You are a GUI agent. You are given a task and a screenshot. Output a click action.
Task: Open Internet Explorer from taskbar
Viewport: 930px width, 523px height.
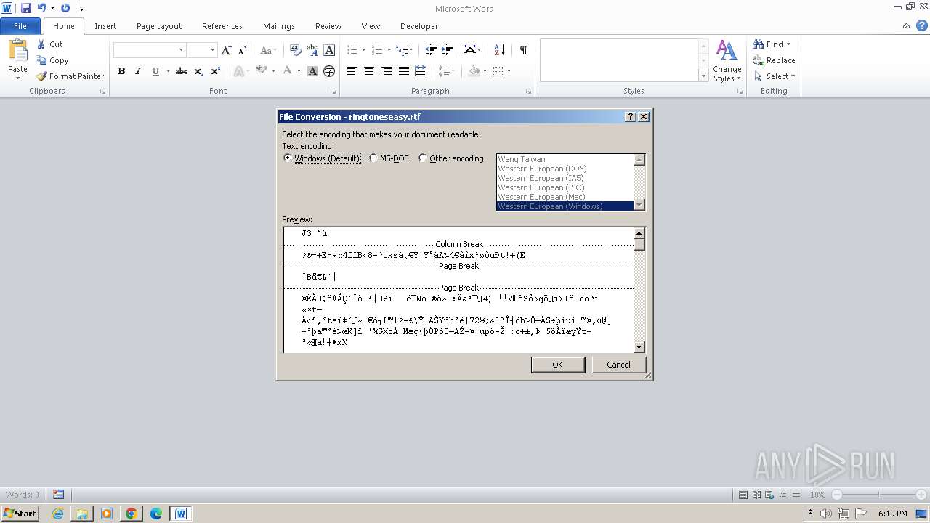click(57, 514)
